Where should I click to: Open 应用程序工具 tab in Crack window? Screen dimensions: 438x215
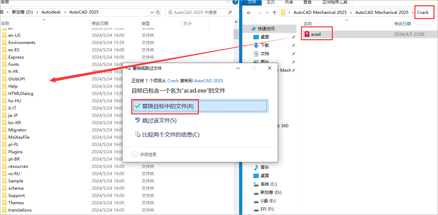point(335,2)
